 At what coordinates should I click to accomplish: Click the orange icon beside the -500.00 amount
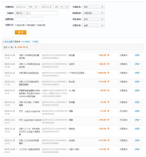(x=108, y=55)
